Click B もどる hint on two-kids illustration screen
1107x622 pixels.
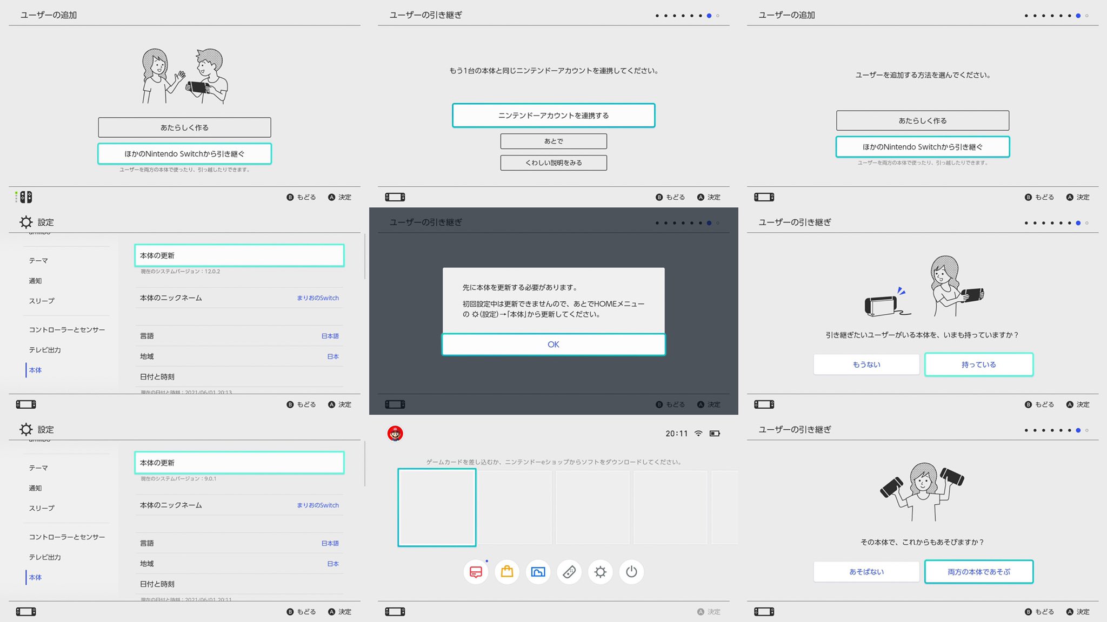[x=301, y=197]
